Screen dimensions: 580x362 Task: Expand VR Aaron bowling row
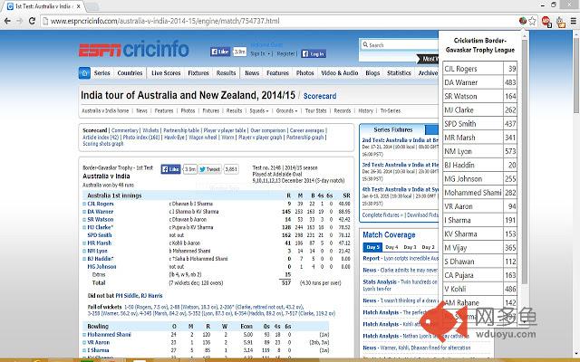coord(84,342)
